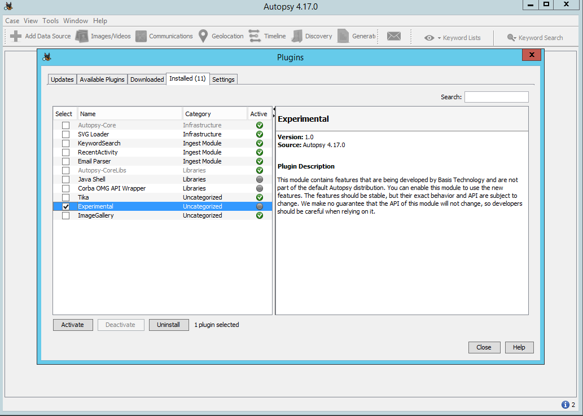
Task: Click the Activate button
Action: point(73,325)
